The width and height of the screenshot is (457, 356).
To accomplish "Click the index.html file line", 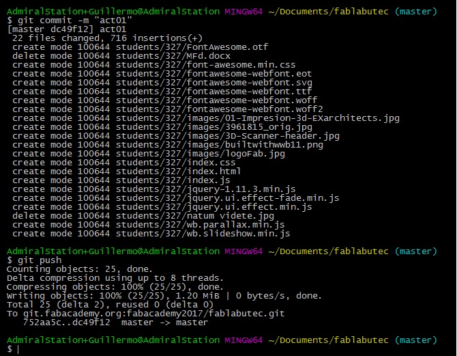I will coord(126,172).
